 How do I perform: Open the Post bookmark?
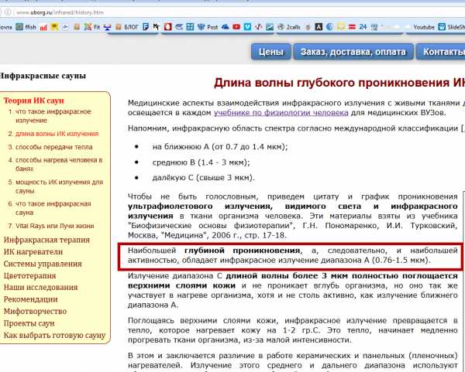coord(208,28)
